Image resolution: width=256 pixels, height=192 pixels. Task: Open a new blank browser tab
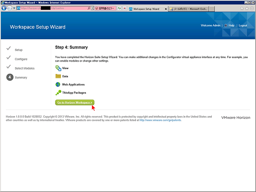click(212, 9)
